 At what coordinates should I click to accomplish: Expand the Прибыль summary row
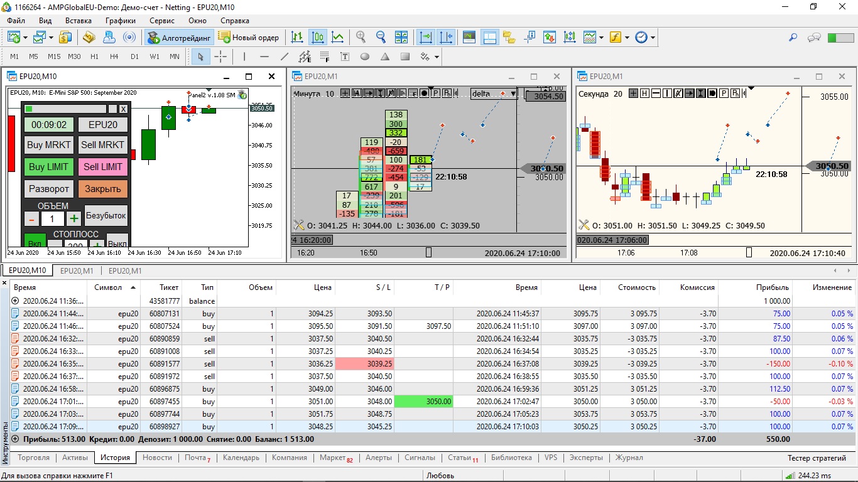[x=15, y=439]
